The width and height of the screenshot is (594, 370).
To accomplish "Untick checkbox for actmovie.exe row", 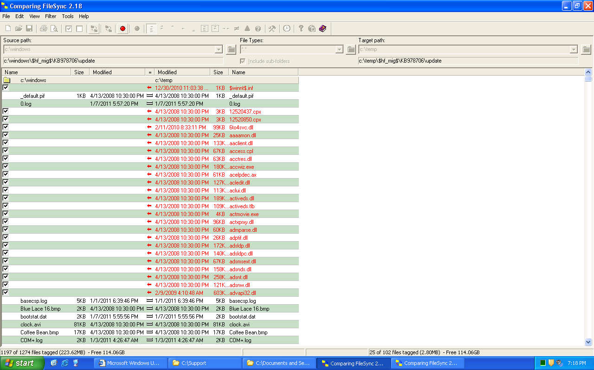I will tap(6, 214).
